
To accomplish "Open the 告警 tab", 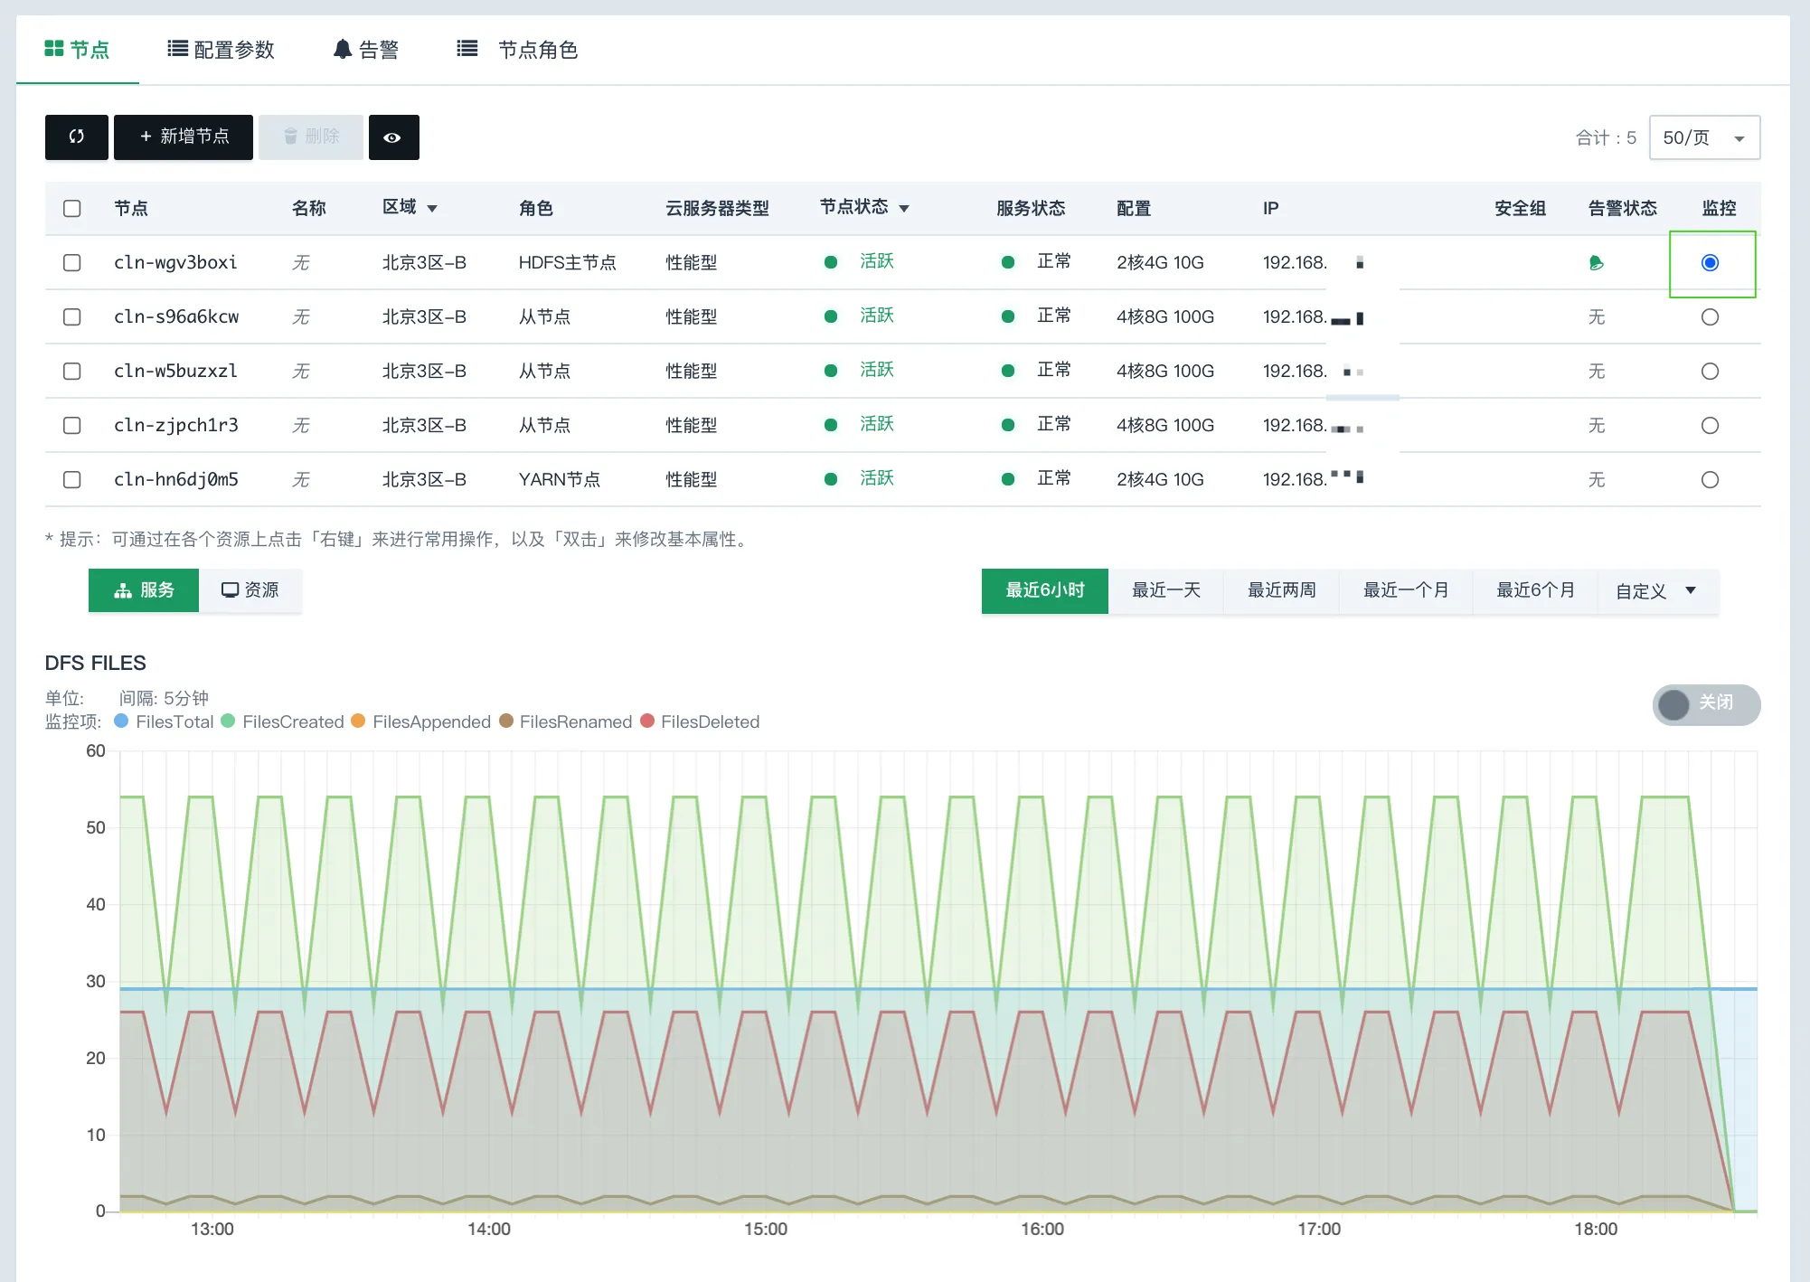I will [x=366, y=50].
